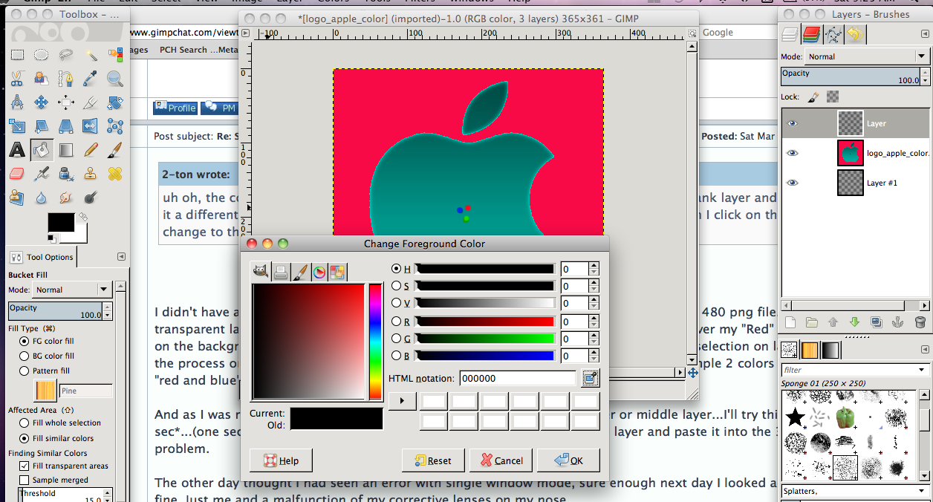Screen dimensions: 933x502
Task: Switch to GIMP color selector tab
Action: click(x=261, y=272)
